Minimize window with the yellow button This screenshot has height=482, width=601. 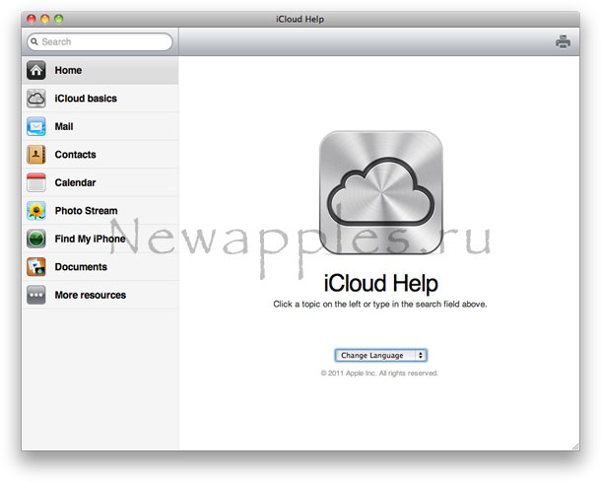[44, 19]
